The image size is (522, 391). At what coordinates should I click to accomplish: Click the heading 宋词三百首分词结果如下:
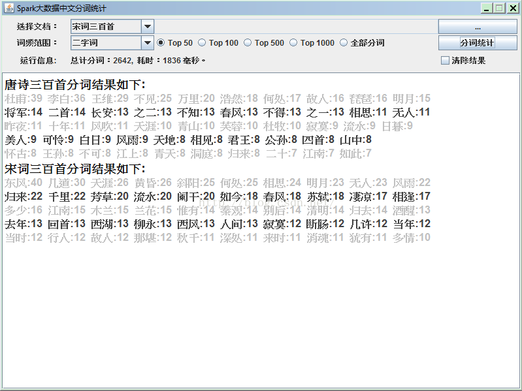coord(75,169)
